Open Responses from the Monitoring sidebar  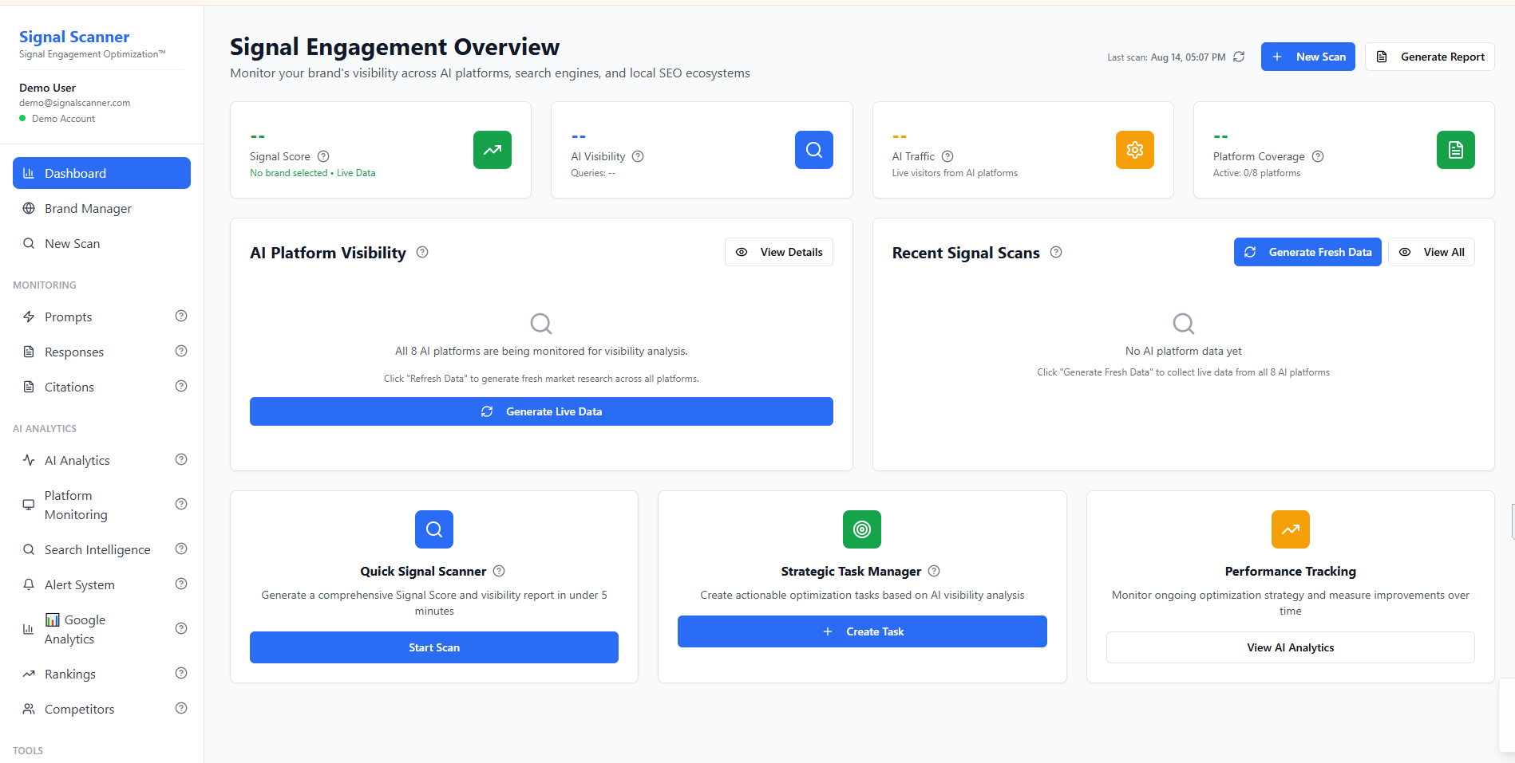(x=73, y=352)
